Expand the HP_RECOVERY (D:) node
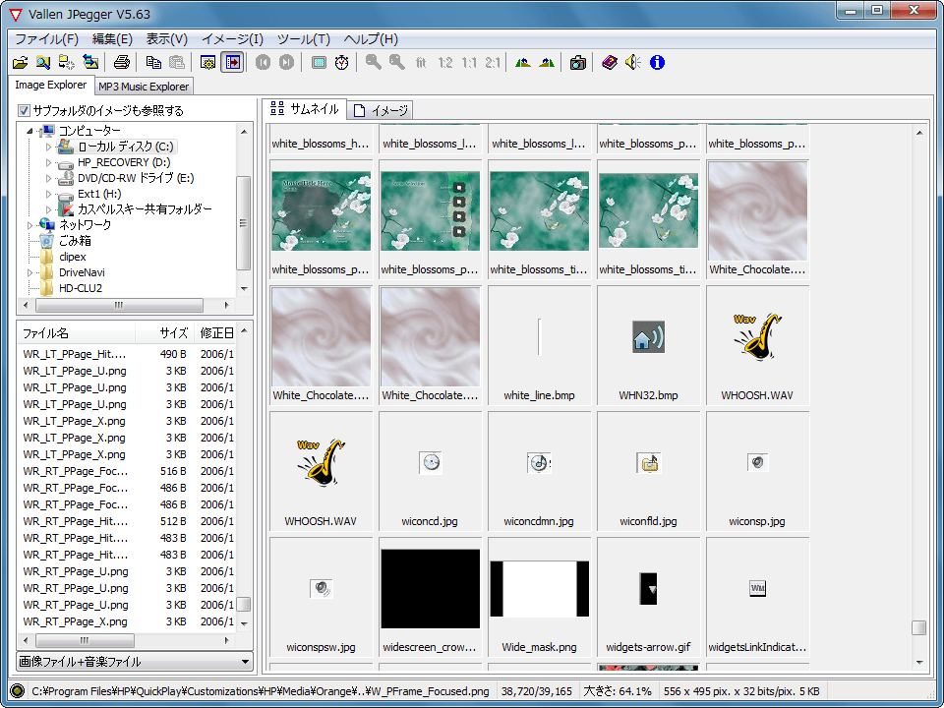 (x=49, y=162)
